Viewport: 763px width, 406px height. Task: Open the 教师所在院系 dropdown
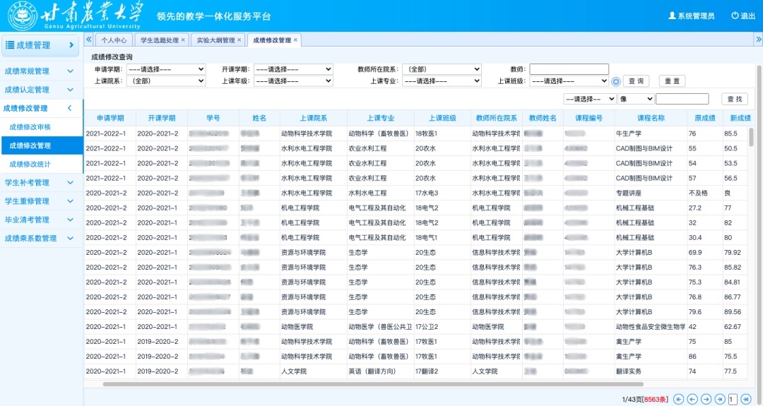click(x=442, y=69)
